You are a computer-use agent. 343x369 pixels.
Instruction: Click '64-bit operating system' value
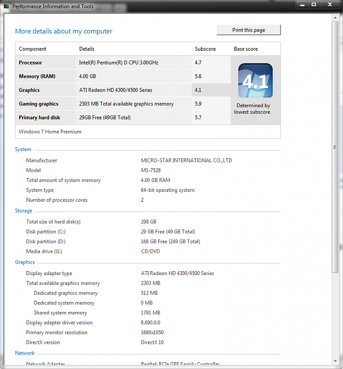tap(168, 190)
